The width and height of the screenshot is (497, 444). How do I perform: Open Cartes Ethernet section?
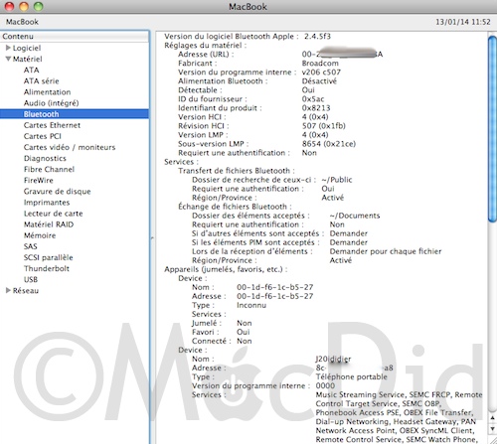(52, 125)
